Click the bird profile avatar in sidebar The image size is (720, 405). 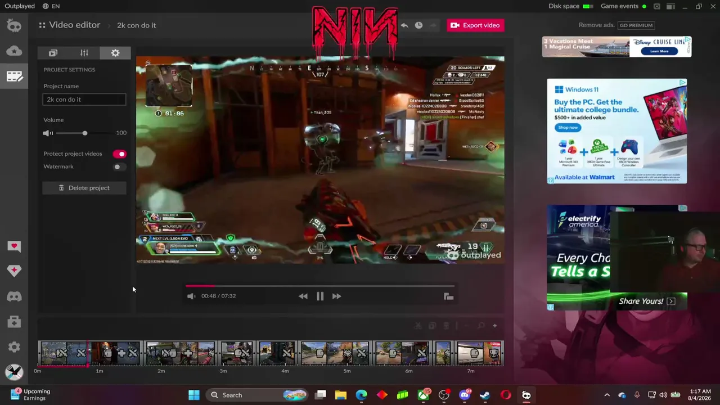[14, 372]
